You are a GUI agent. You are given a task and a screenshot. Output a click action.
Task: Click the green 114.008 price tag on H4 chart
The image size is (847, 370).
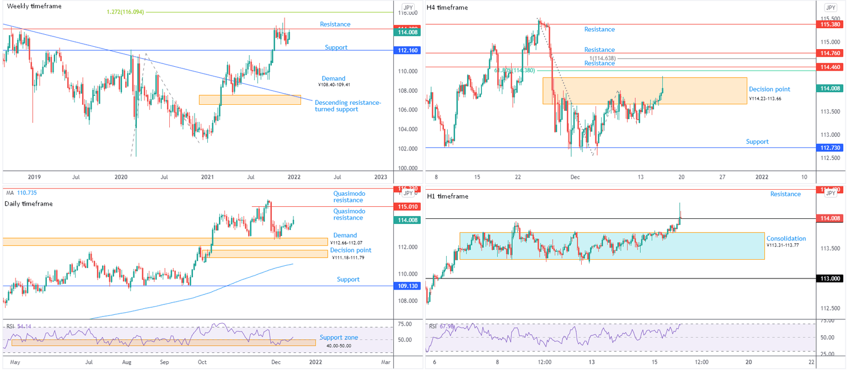tap(830, 88)
